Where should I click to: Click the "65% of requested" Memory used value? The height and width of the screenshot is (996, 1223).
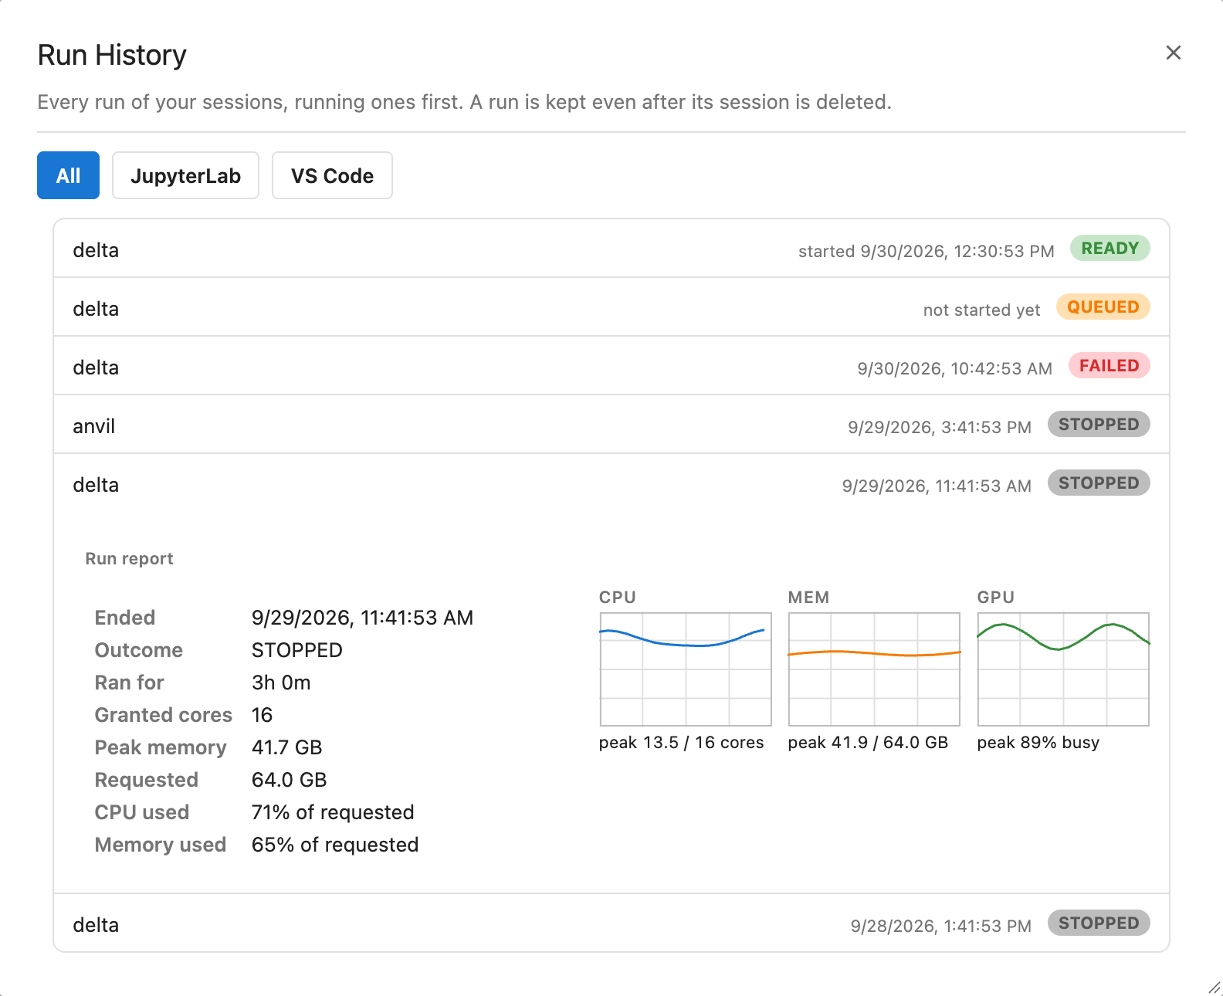click(335, 845)
